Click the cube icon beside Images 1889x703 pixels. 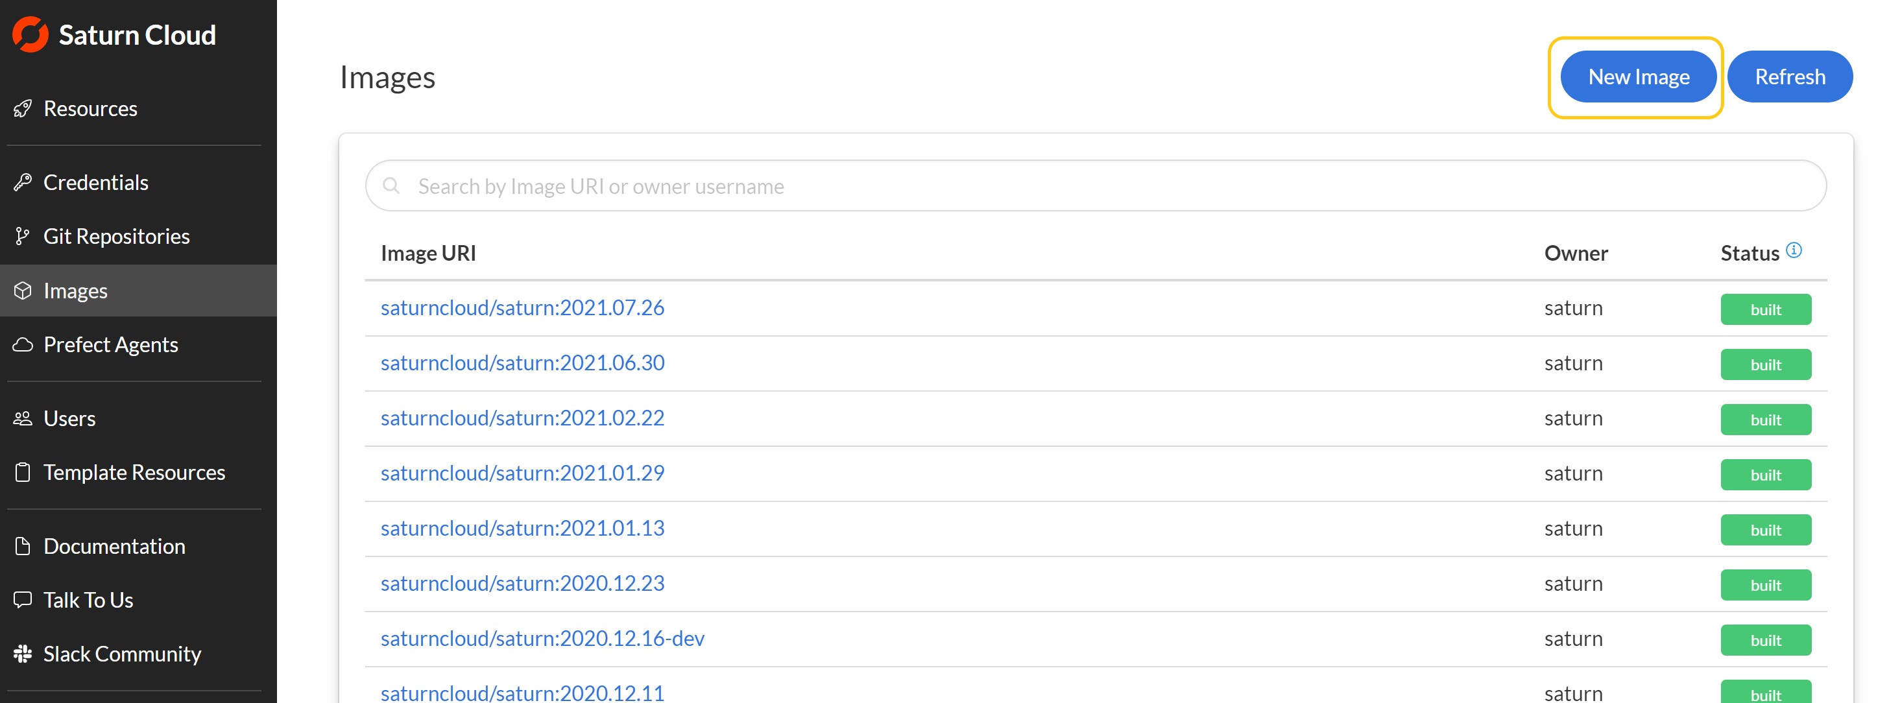23,291
